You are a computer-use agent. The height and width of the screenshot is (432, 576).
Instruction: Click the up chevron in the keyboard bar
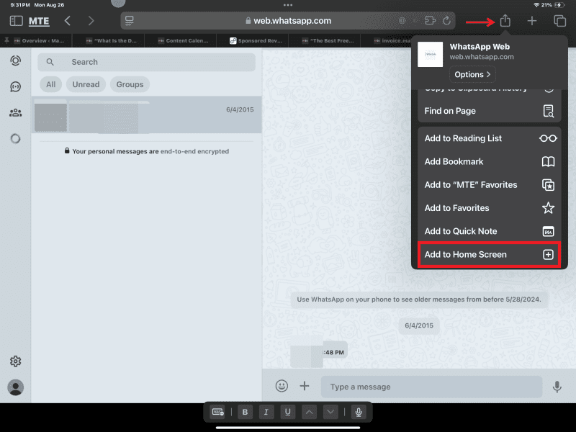coord(310,411)
